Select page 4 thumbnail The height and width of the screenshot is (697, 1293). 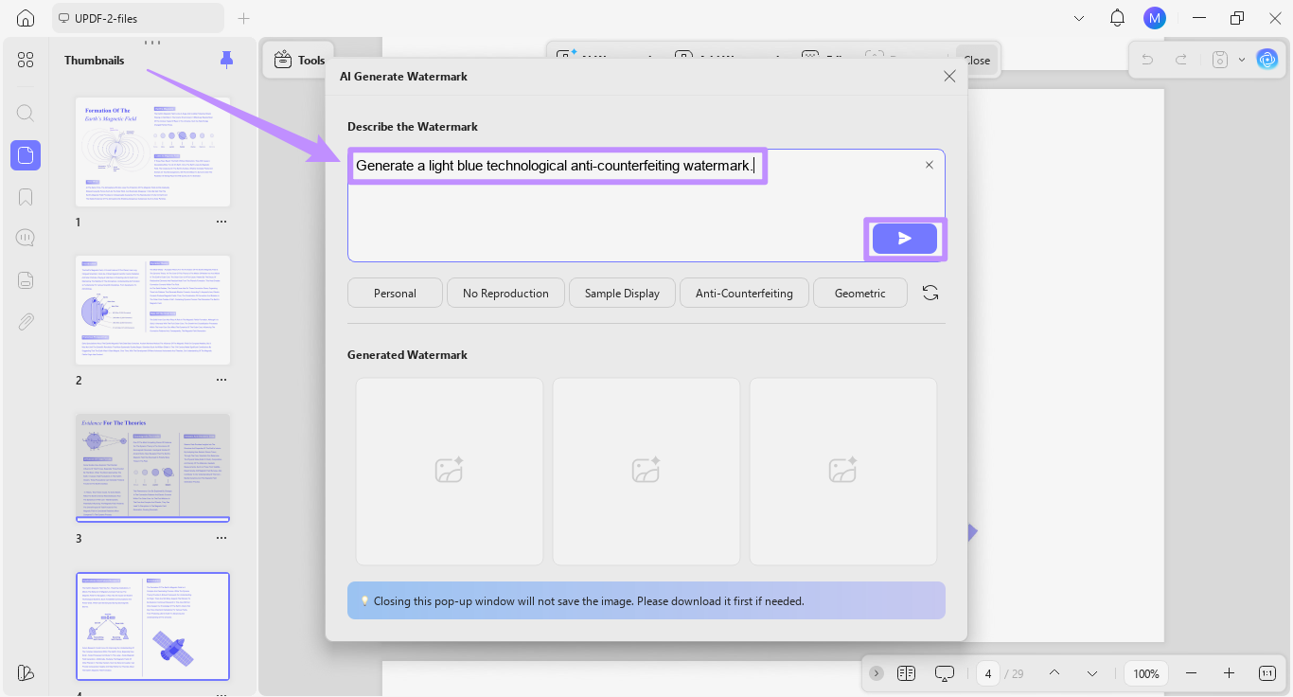(x=152, y=626)
